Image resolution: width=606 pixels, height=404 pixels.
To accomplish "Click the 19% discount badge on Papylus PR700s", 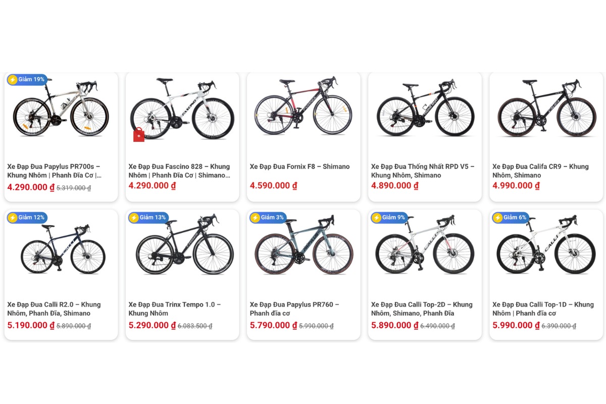I will coord(27,80).
